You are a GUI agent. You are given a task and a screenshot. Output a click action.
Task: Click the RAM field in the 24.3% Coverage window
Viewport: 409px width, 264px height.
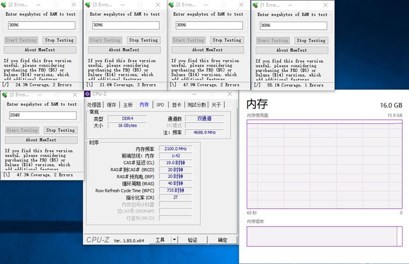(x=41, y=25)
